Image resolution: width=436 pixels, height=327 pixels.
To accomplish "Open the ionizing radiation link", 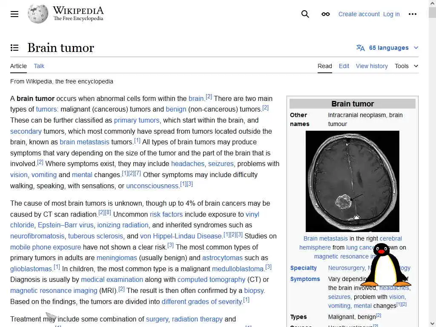I will click(123, 225).
